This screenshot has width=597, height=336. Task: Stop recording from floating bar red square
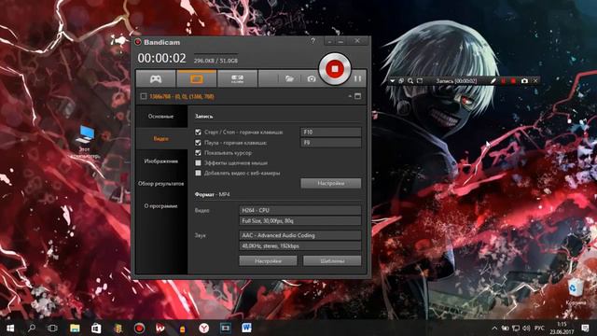513,81
